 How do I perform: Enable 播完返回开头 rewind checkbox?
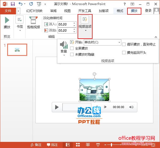click(124, 53)
